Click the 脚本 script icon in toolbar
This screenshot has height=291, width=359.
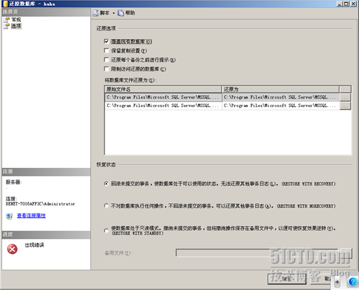(95, 13)
